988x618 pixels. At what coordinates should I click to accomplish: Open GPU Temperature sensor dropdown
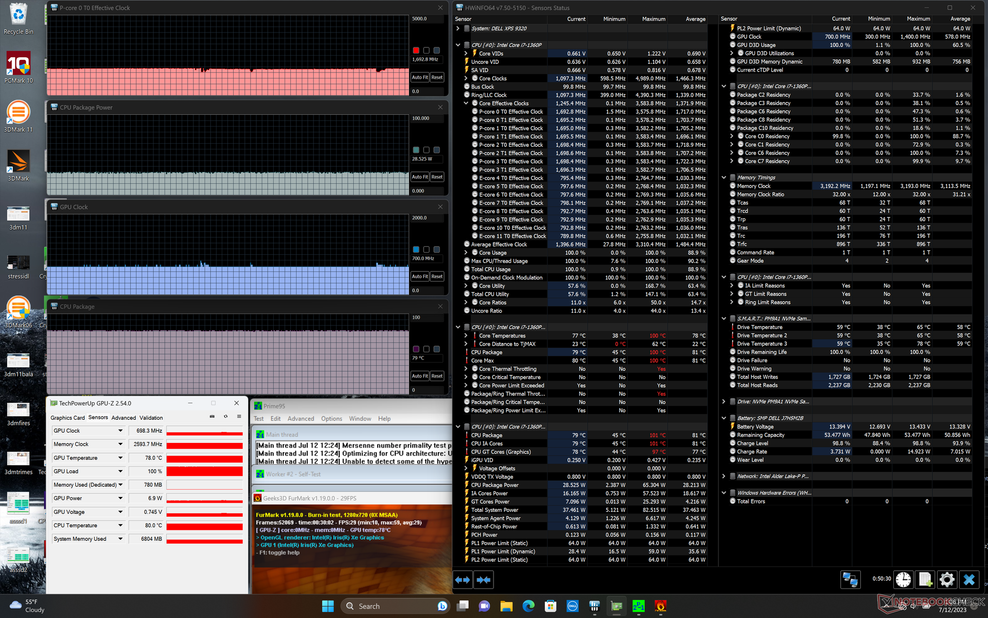coord(120,458)
